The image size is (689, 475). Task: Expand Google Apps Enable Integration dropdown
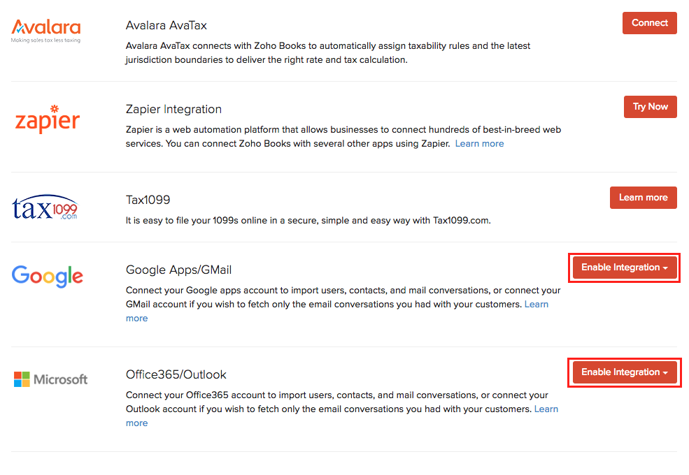coord(624,268)
